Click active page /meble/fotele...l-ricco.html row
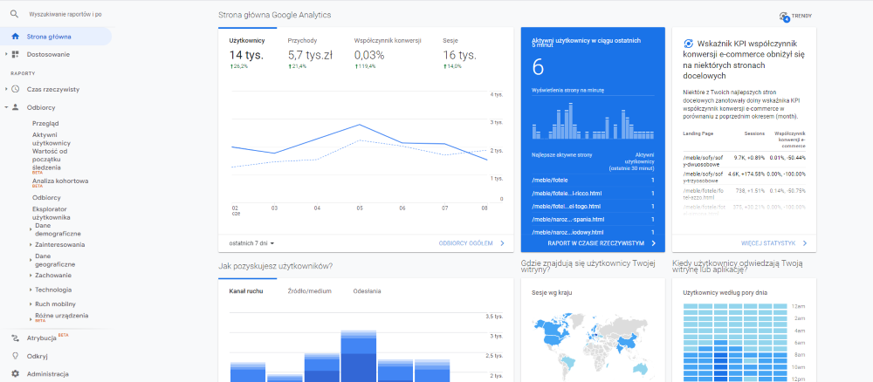This screenshot has height=382, width=873. [593, 193]
